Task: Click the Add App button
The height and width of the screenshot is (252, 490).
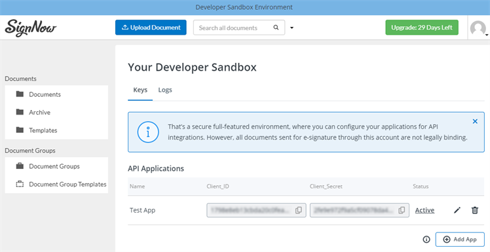Action: [460, 240]
